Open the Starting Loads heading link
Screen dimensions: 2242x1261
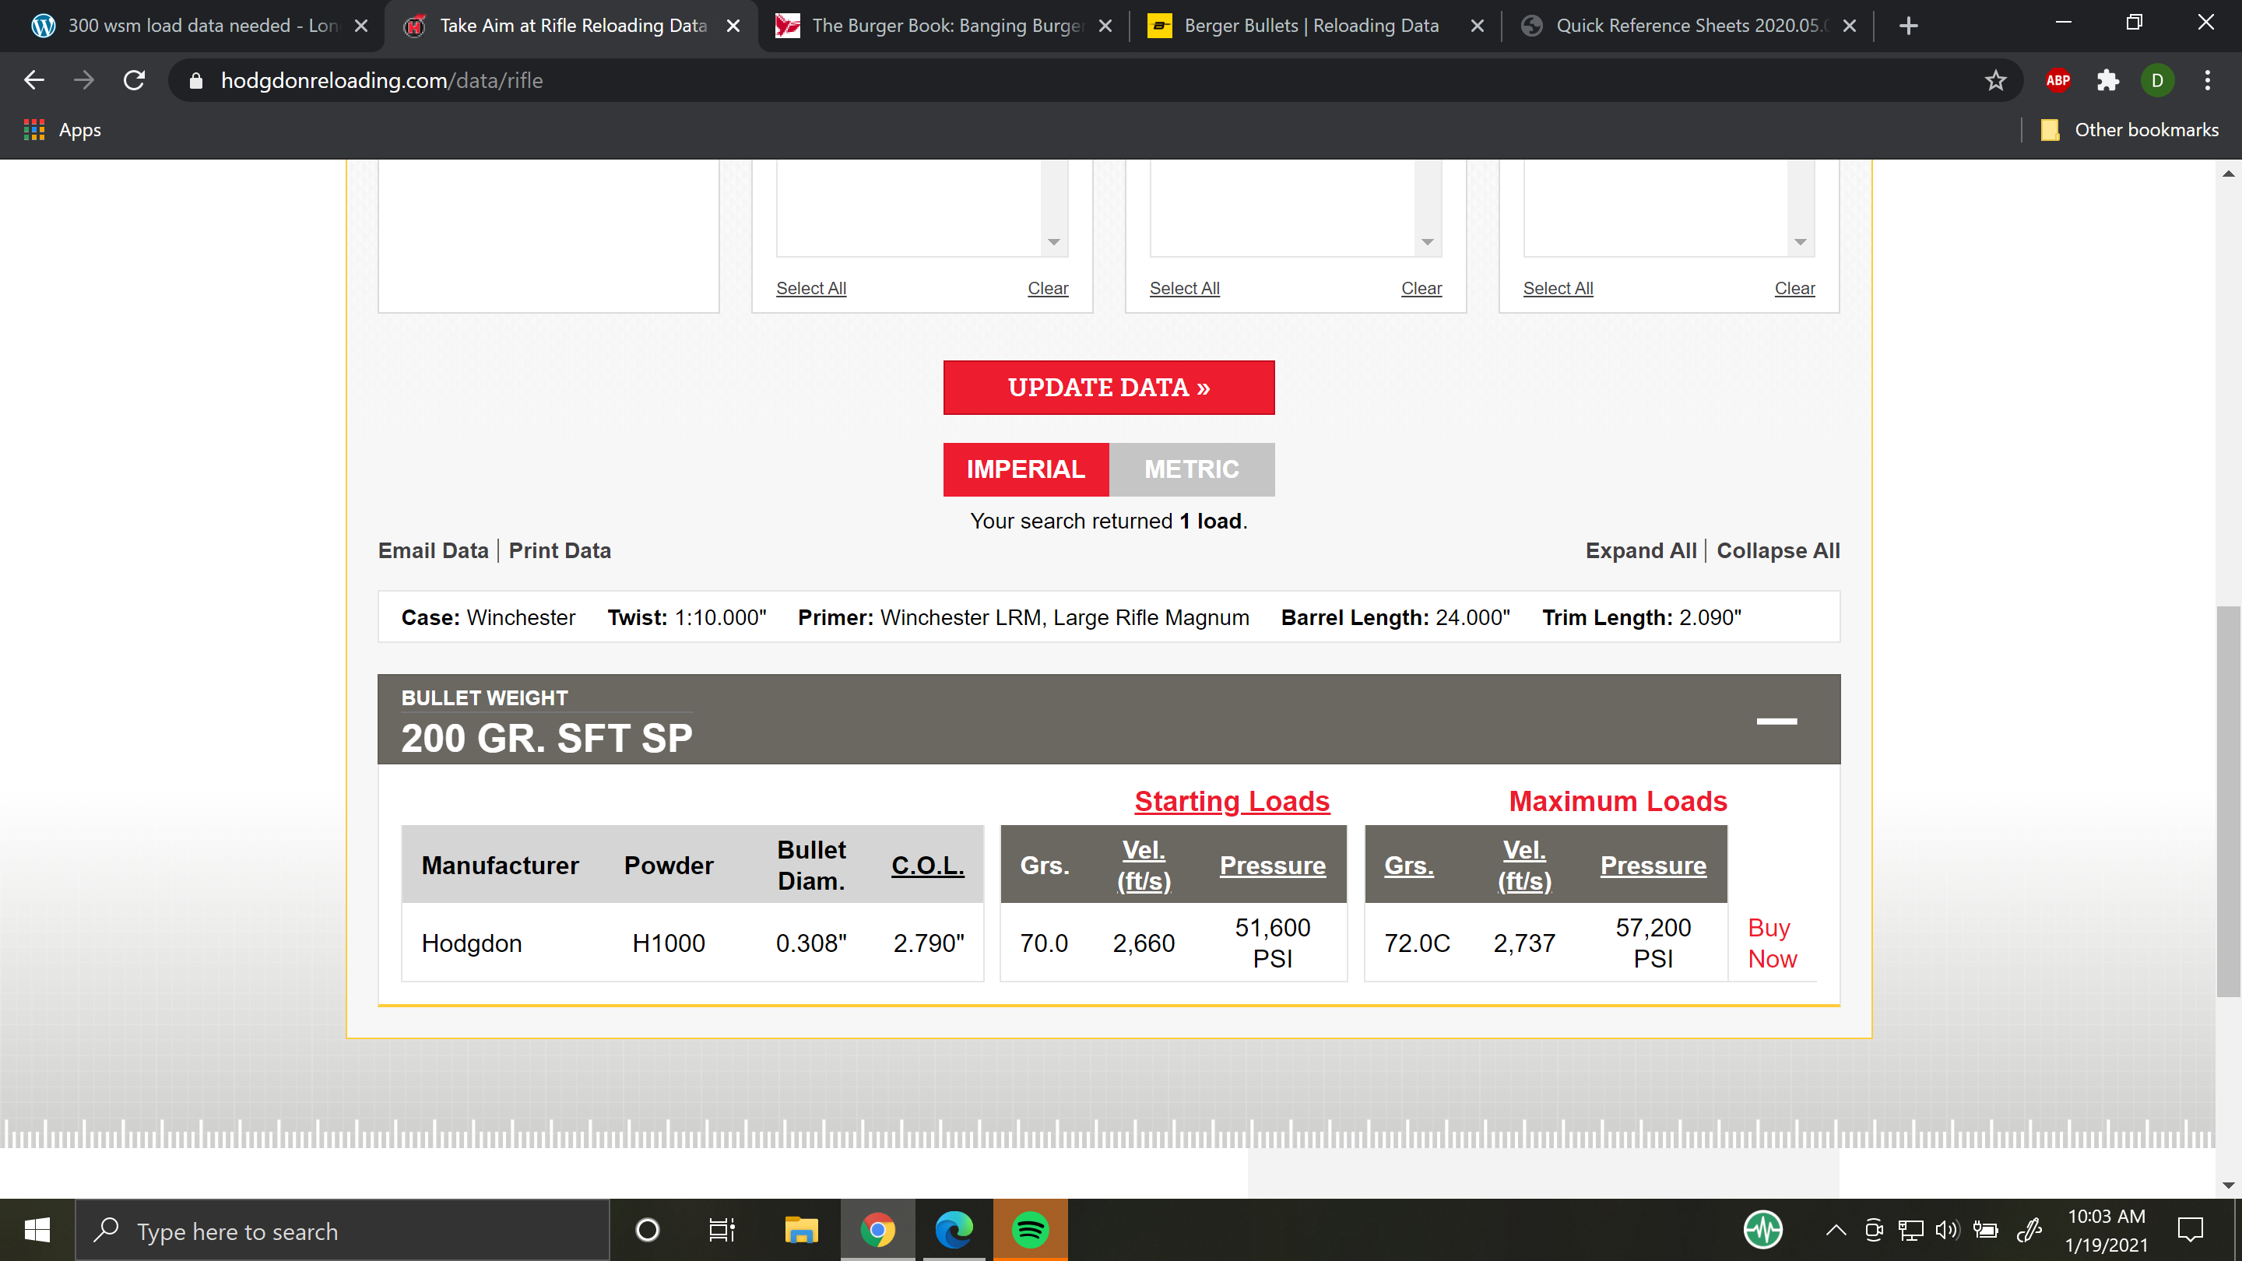(x=1232, y=801)
